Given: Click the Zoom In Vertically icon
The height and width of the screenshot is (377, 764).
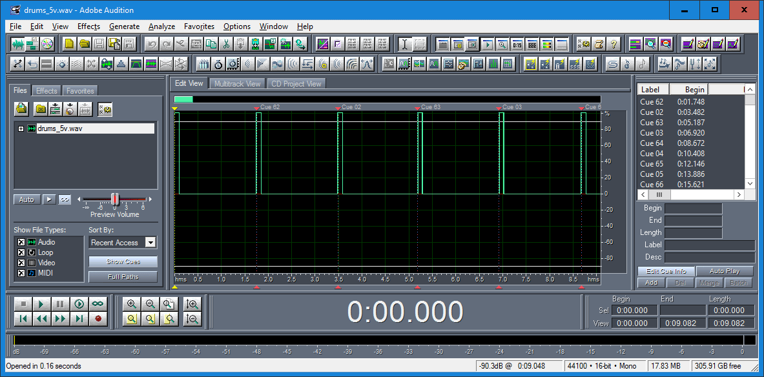Looking at the screenshot, I should point(192,304).
